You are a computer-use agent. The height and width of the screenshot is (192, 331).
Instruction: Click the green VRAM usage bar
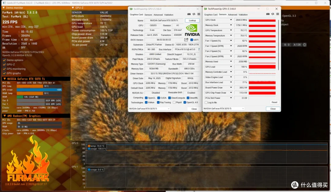coord(20,97)
